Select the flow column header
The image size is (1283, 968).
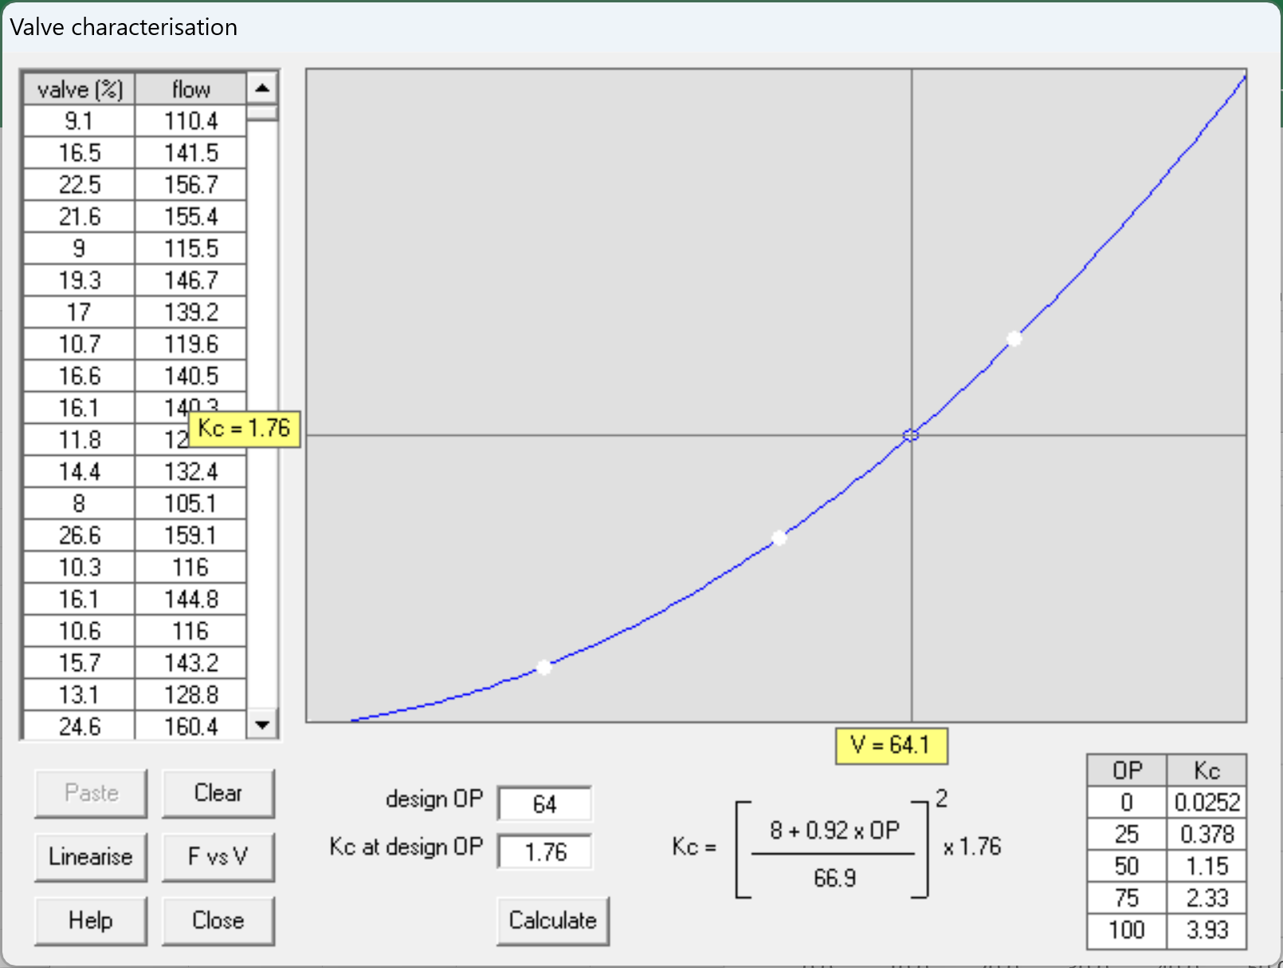tap(190, 89)
